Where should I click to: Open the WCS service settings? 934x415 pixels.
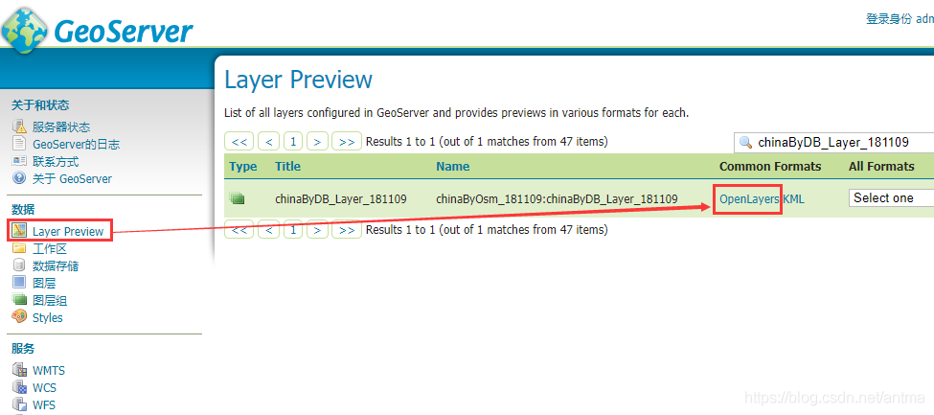(x=44, y=388)
